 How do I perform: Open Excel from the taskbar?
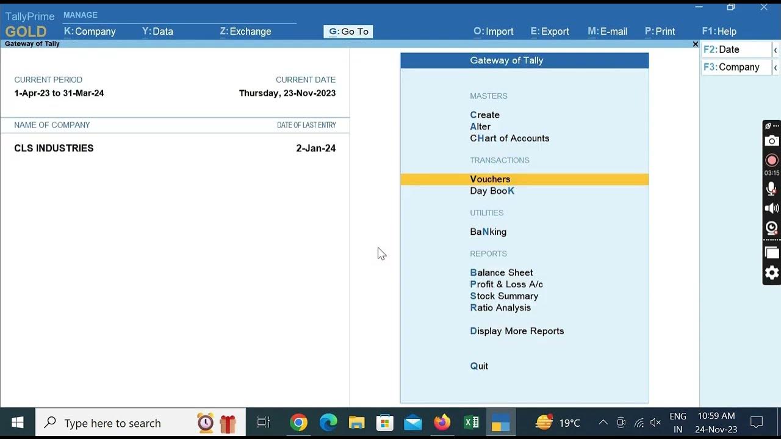point(471,423)
